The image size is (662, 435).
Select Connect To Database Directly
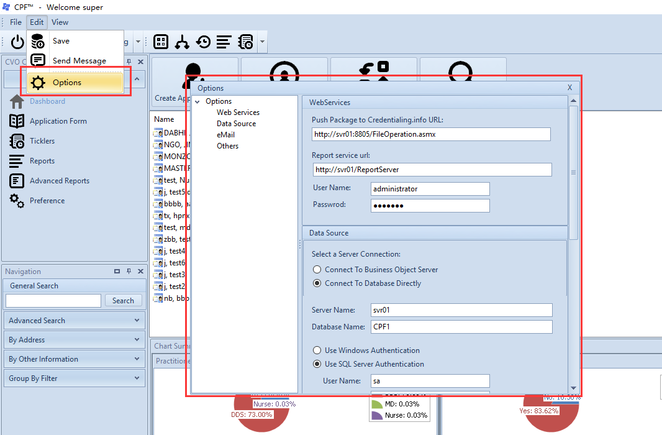pyautogui.click(x=317, y=283)
